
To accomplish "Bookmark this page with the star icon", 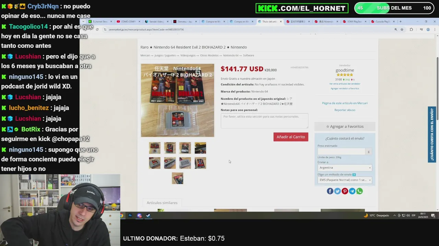I will [x=402, y=30].
